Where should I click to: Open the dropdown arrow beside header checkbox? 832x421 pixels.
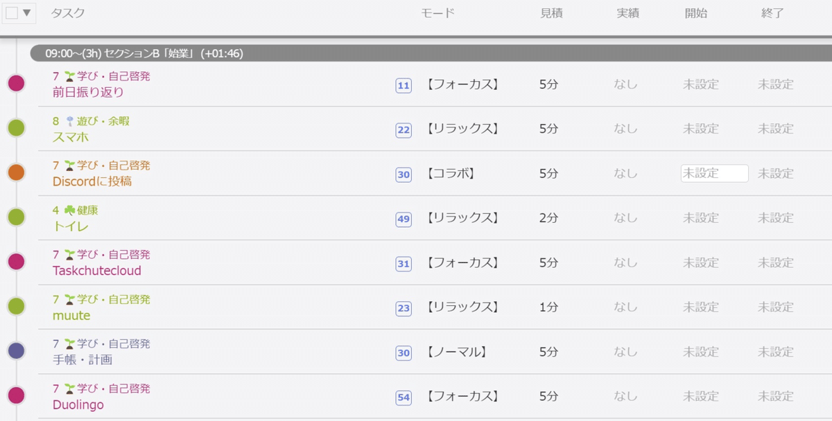pos(27,12)
